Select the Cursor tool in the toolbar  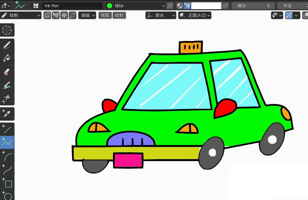pyautogui.click(x=7, y=30)
